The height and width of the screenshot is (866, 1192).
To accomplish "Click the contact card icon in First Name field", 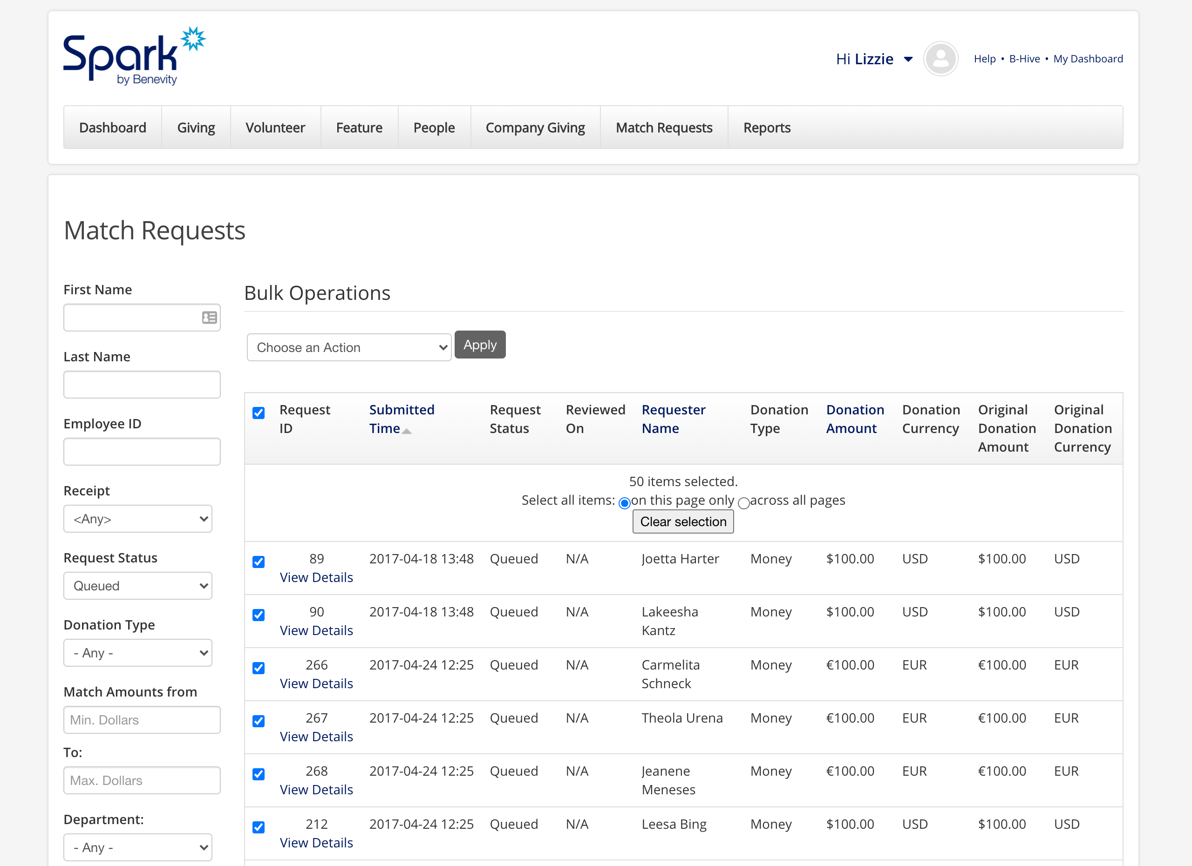I will (x=209, y=318).
